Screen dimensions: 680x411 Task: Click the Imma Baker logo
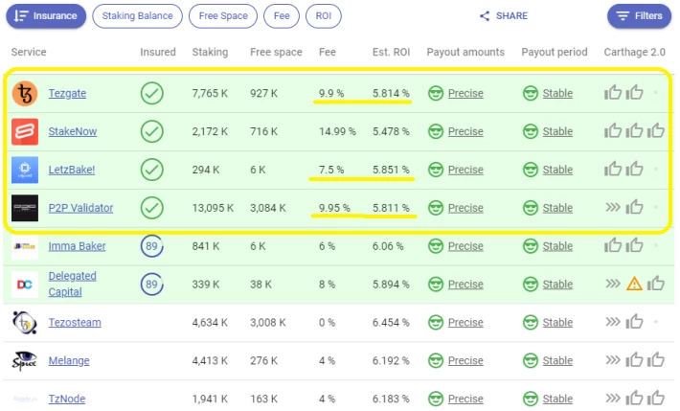tap(25, 246)
